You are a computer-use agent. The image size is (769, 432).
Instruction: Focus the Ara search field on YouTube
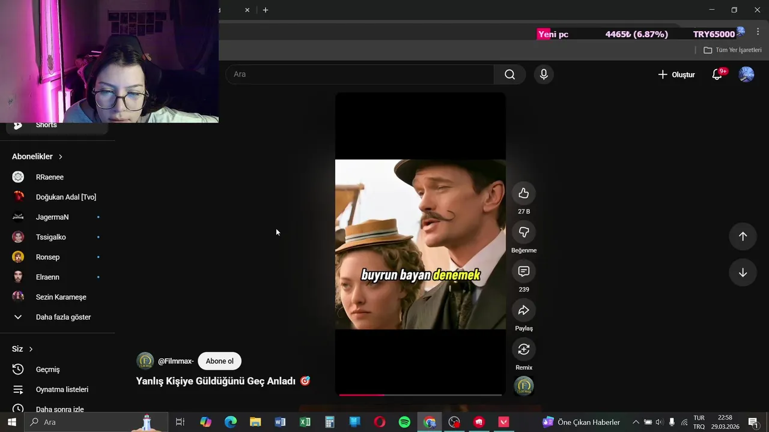(x=359, y=74)
